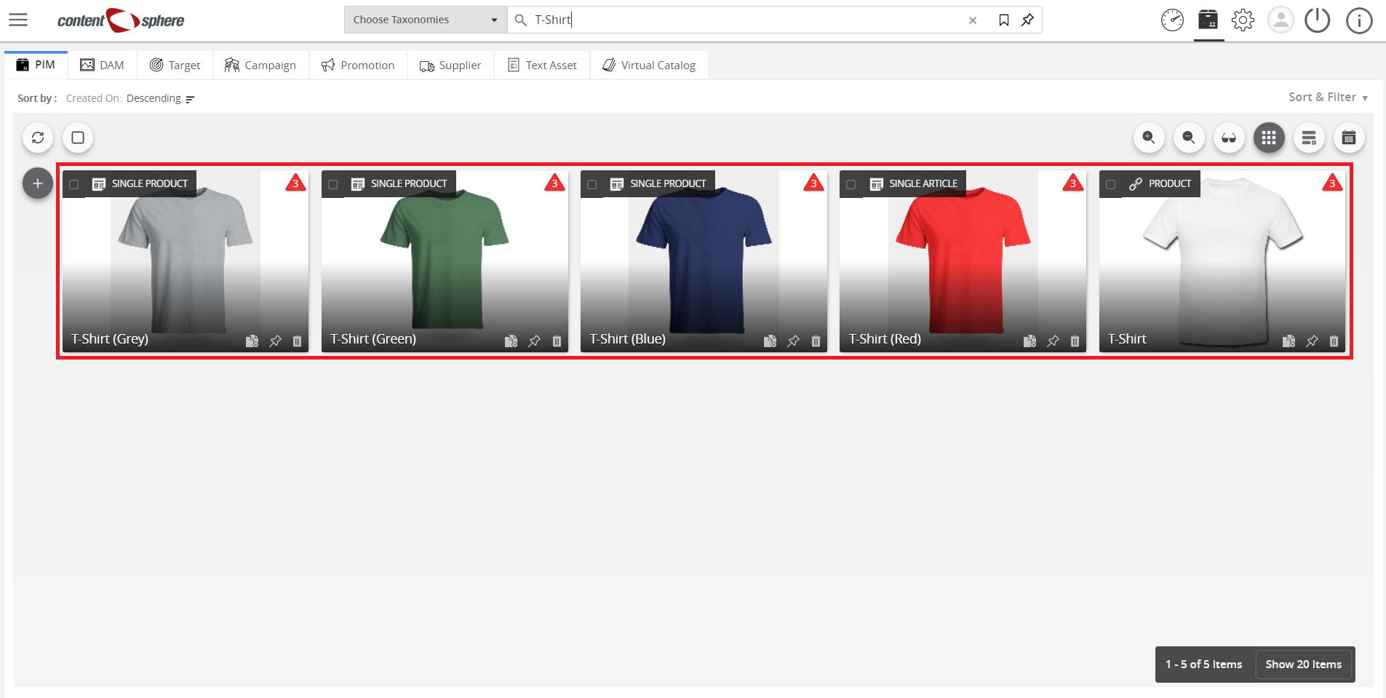Switch to grid tile view
The width and height of the screenshot is (1386, 698).
coord(1269,138)
